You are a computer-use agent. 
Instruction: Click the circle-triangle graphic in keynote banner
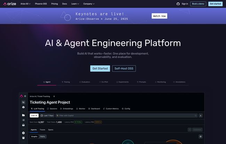click(x=66, y=16)
